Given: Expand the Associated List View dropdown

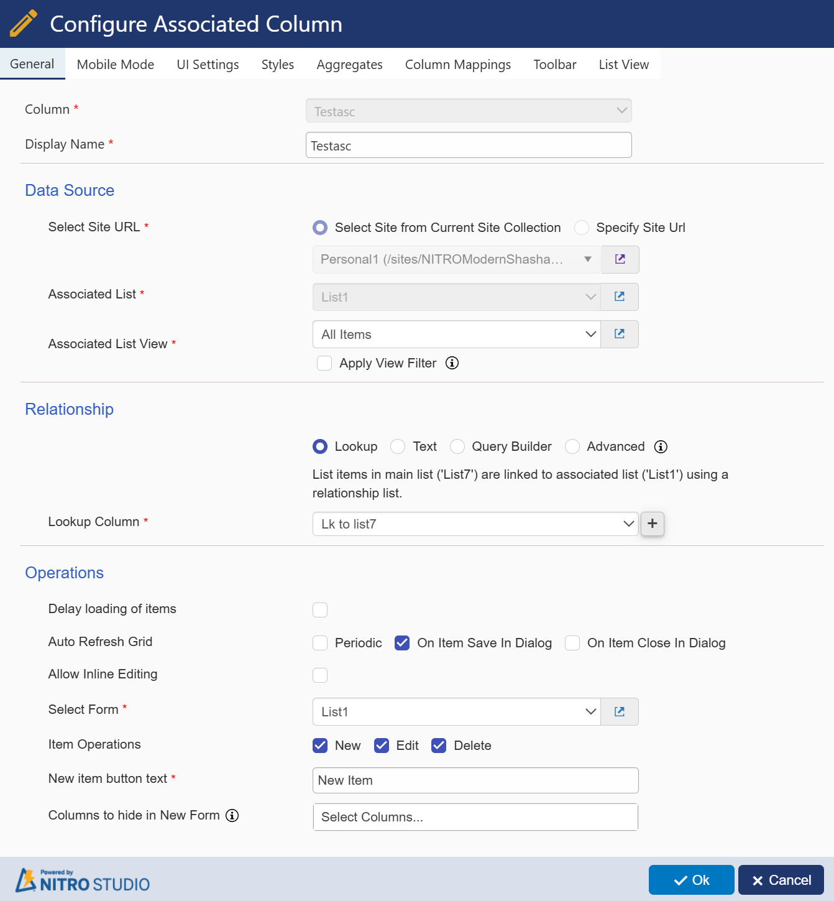Looking at the screenshot, I should (x=457, y=335).
